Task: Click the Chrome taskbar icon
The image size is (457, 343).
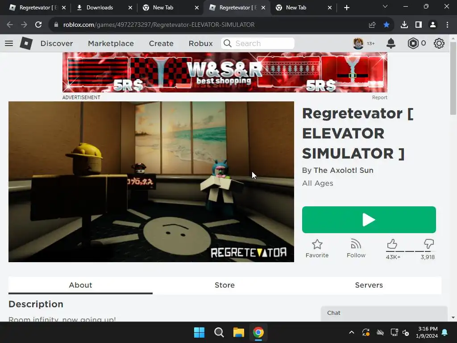Action: 258,332
